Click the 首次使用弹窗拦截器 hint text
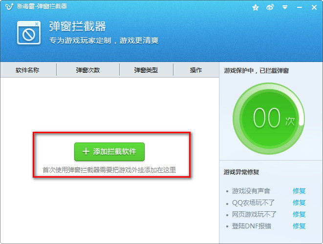The height and width of the screenshot is (244, 323). coord(109,170)
